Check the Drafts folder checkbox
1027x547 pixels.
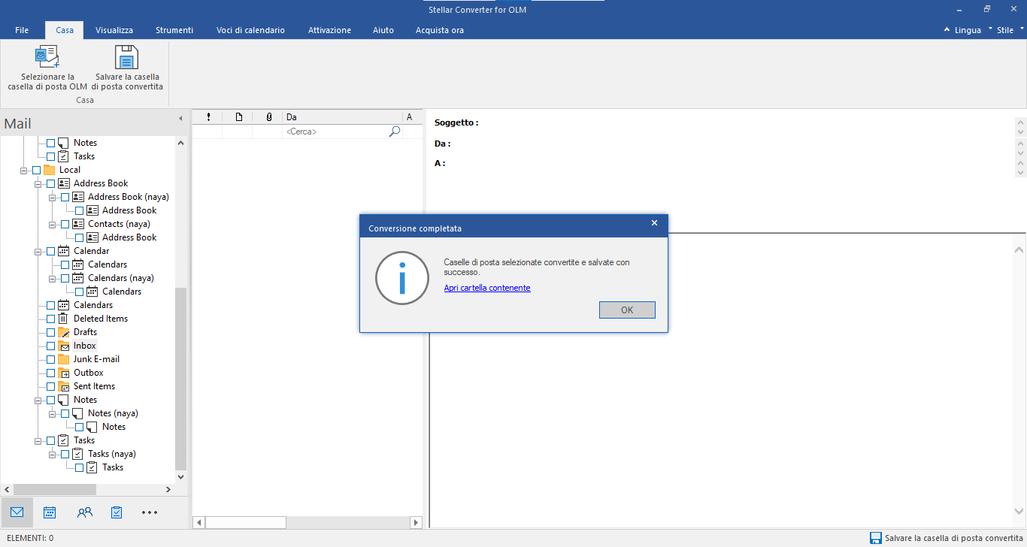click(50, 332)
